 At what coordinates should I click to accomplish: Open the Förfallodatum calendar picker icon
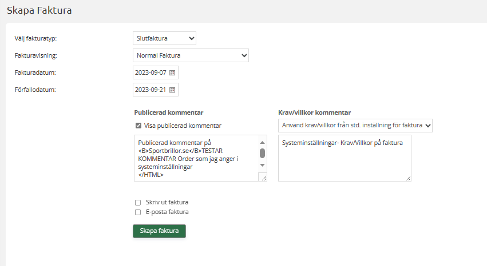click(172, 90)
